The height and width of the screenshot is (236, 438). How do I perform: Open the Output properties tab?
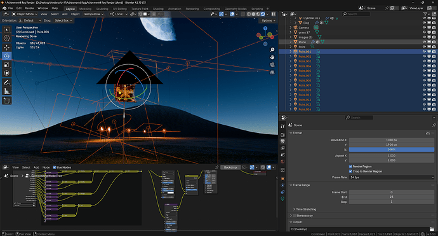tap(282, 141)
